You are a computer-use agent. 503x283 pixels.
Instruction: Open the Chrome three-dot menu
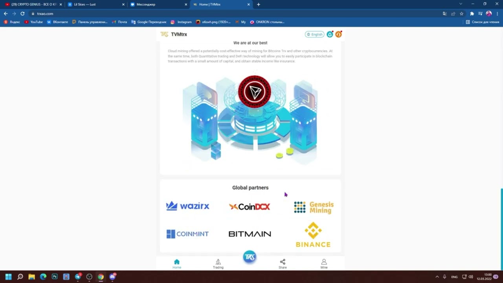click(497, 13)
